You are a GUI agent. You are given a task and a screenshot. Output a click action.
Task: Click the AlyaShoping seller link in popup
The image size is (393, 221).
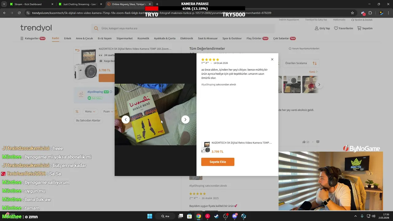[x=208, y=84]
